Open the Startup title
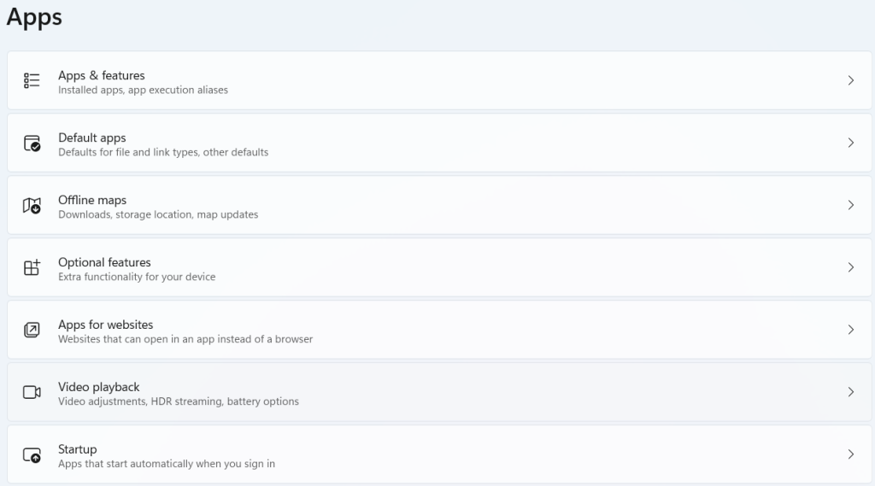 [78, 450]
